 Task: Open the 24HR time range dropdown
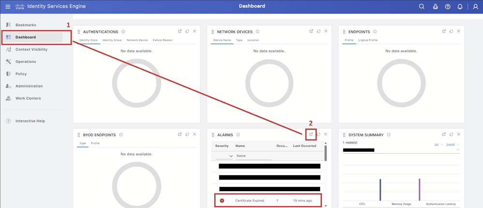click(453, 145)
